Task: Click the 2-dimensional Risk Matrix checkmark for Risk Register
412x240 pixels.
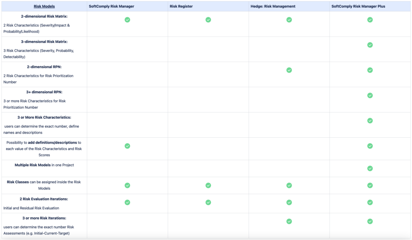Action: coord(208,19)
